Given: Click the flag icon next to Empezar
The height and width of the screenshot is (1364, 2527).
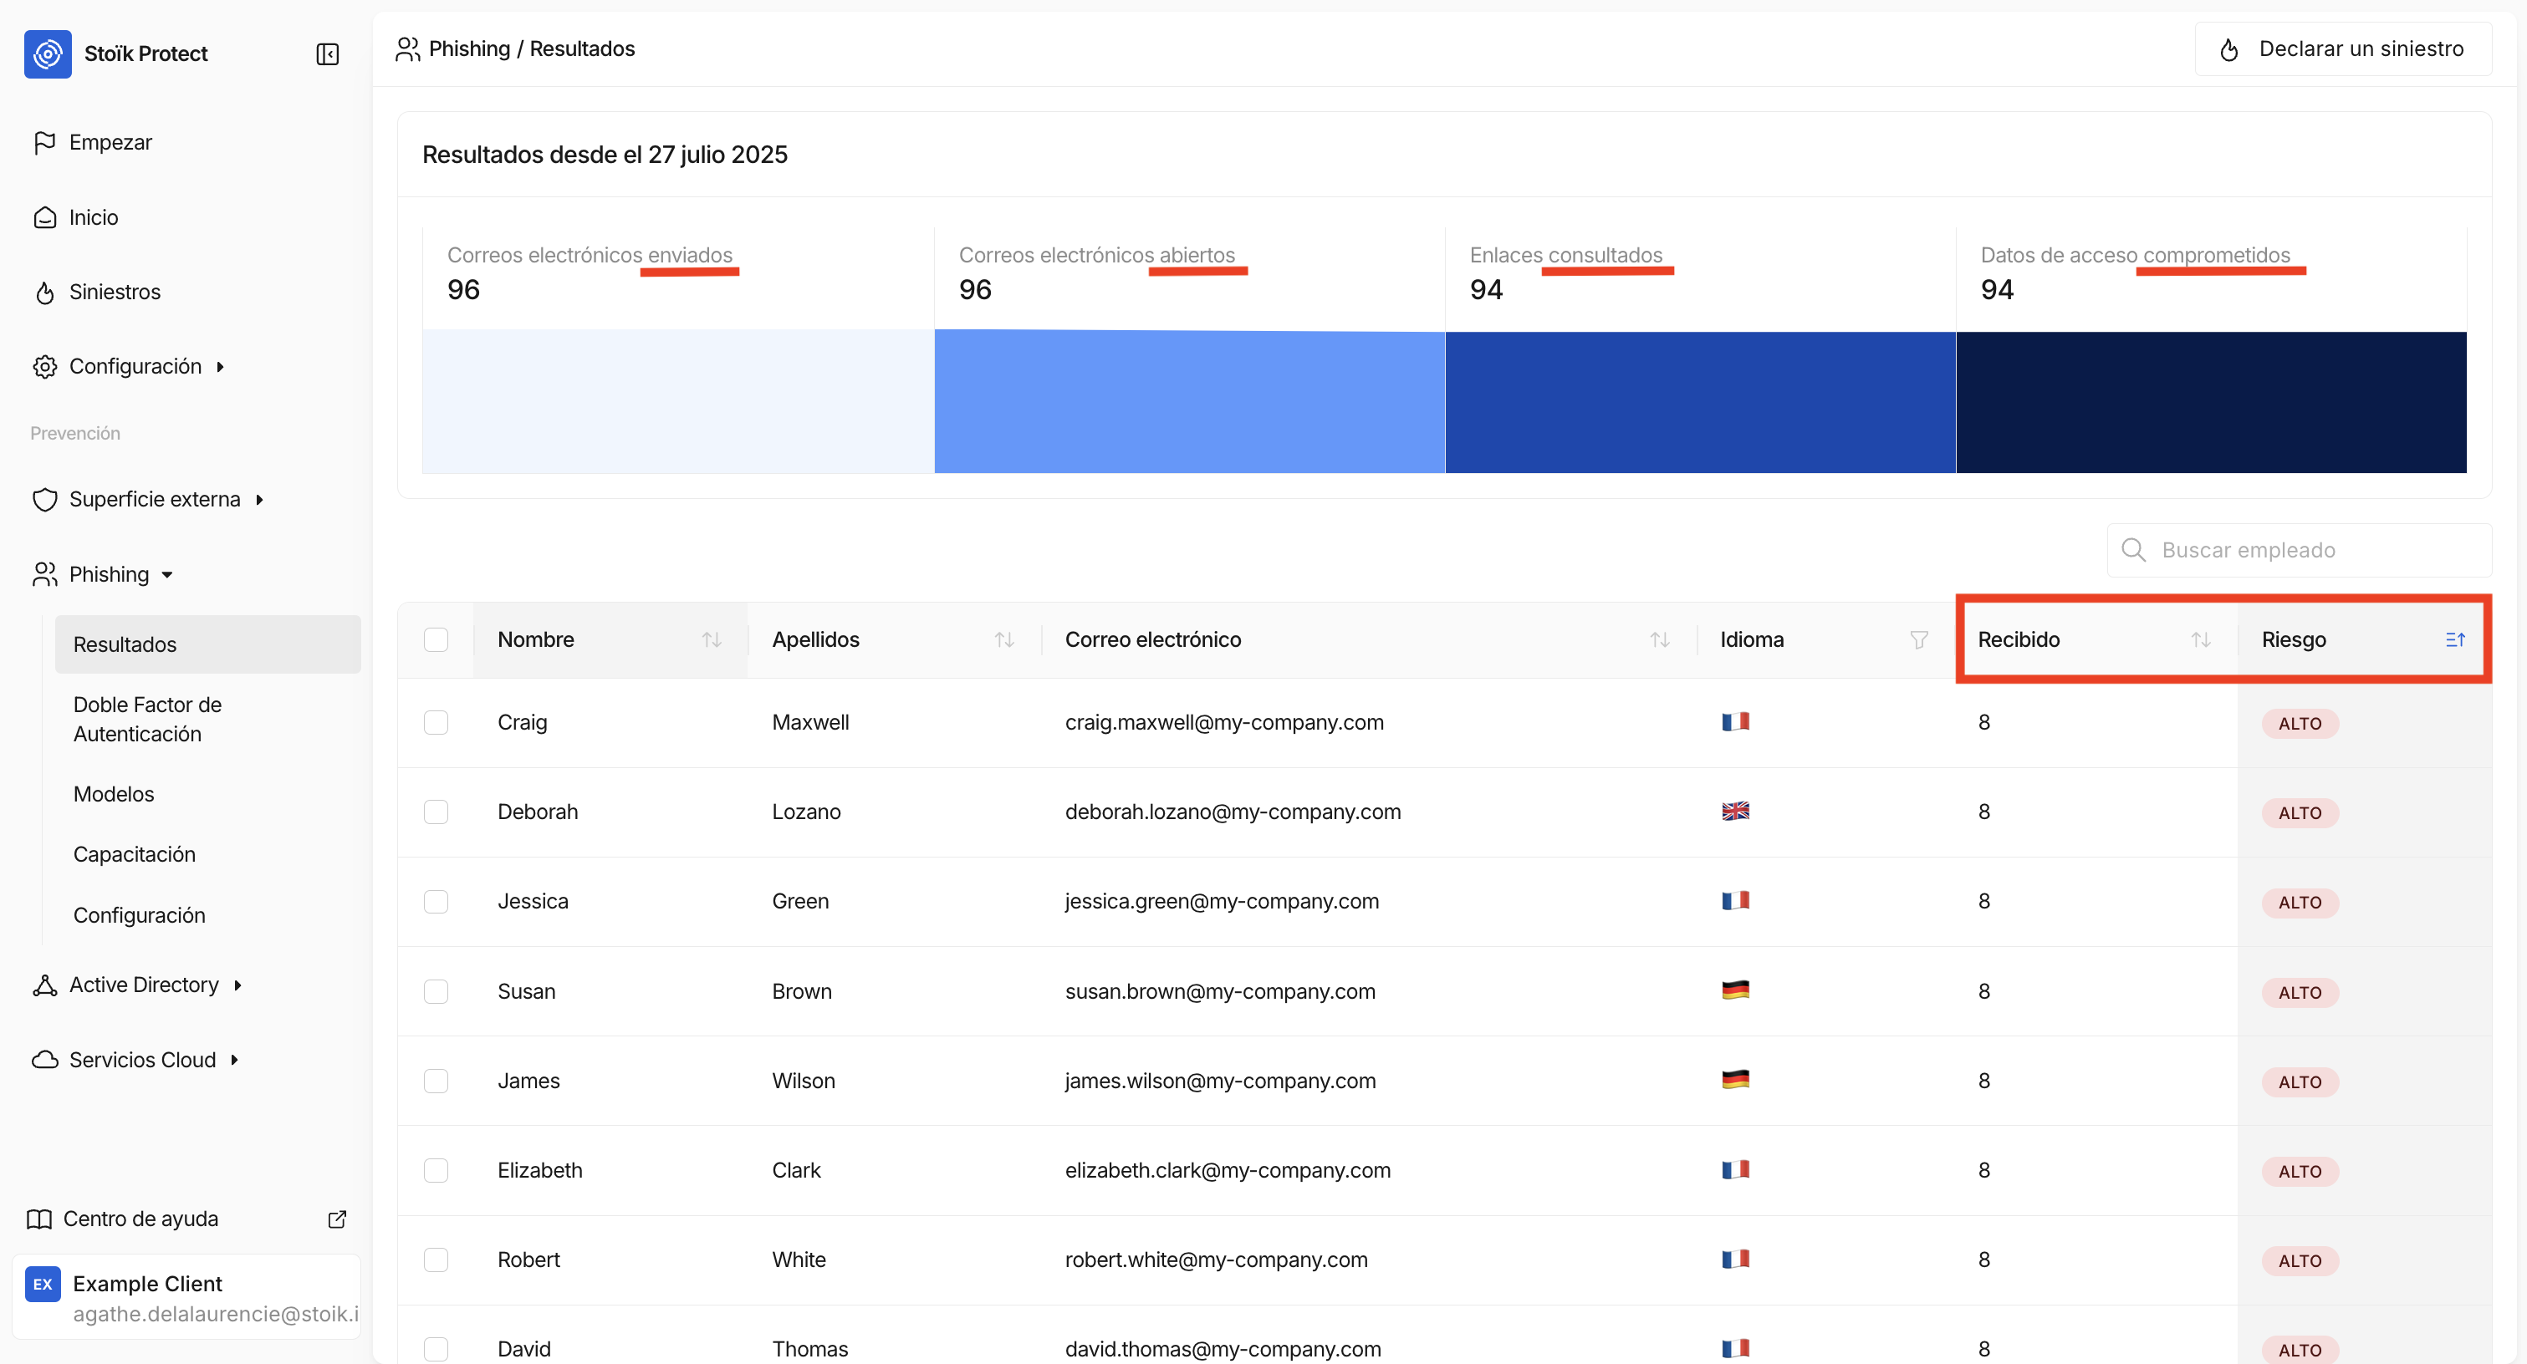Looking at the screenshot, I should pos(44,142).
